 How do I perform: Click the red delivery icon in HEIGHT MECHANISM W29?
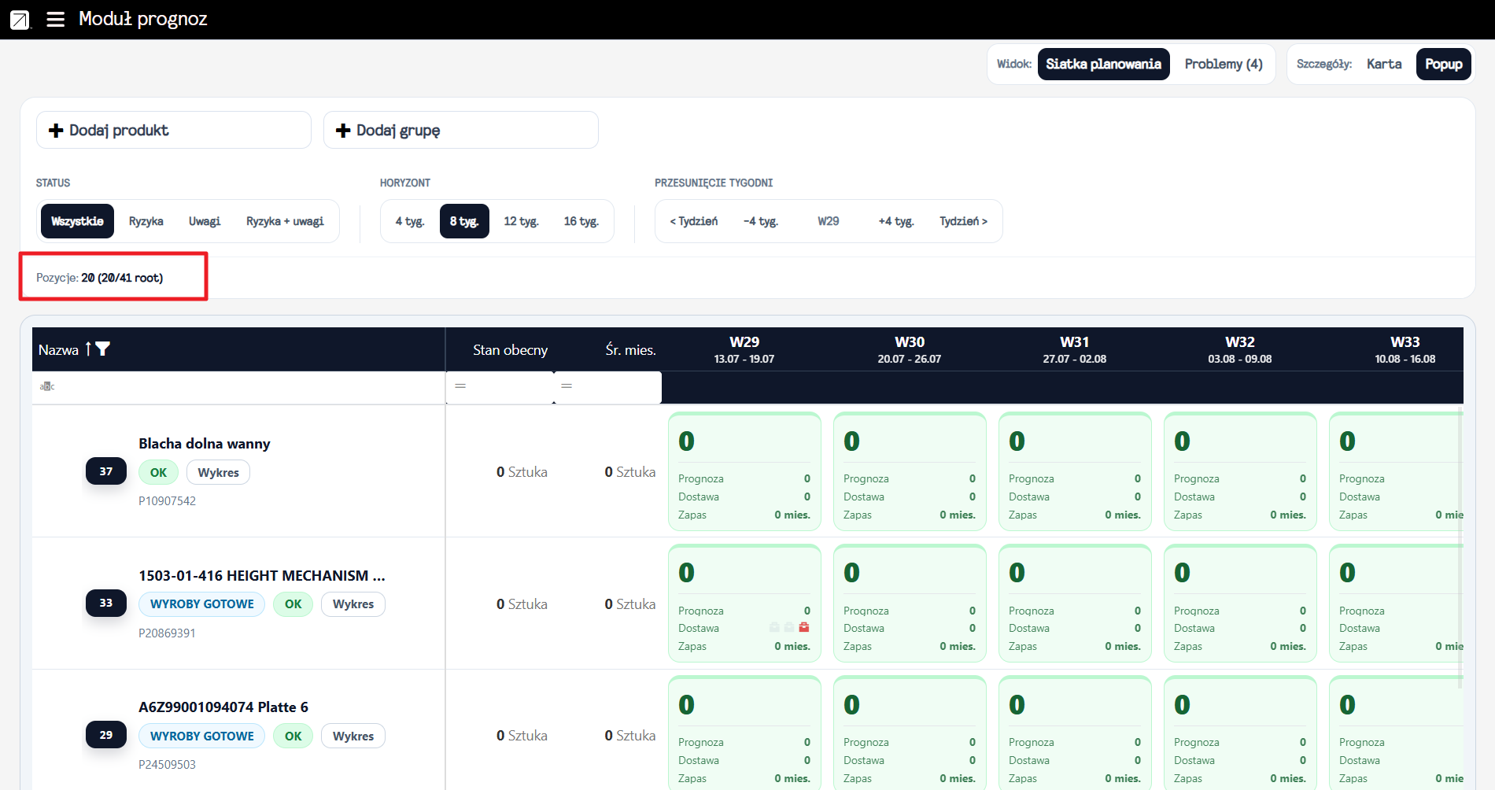804,627
